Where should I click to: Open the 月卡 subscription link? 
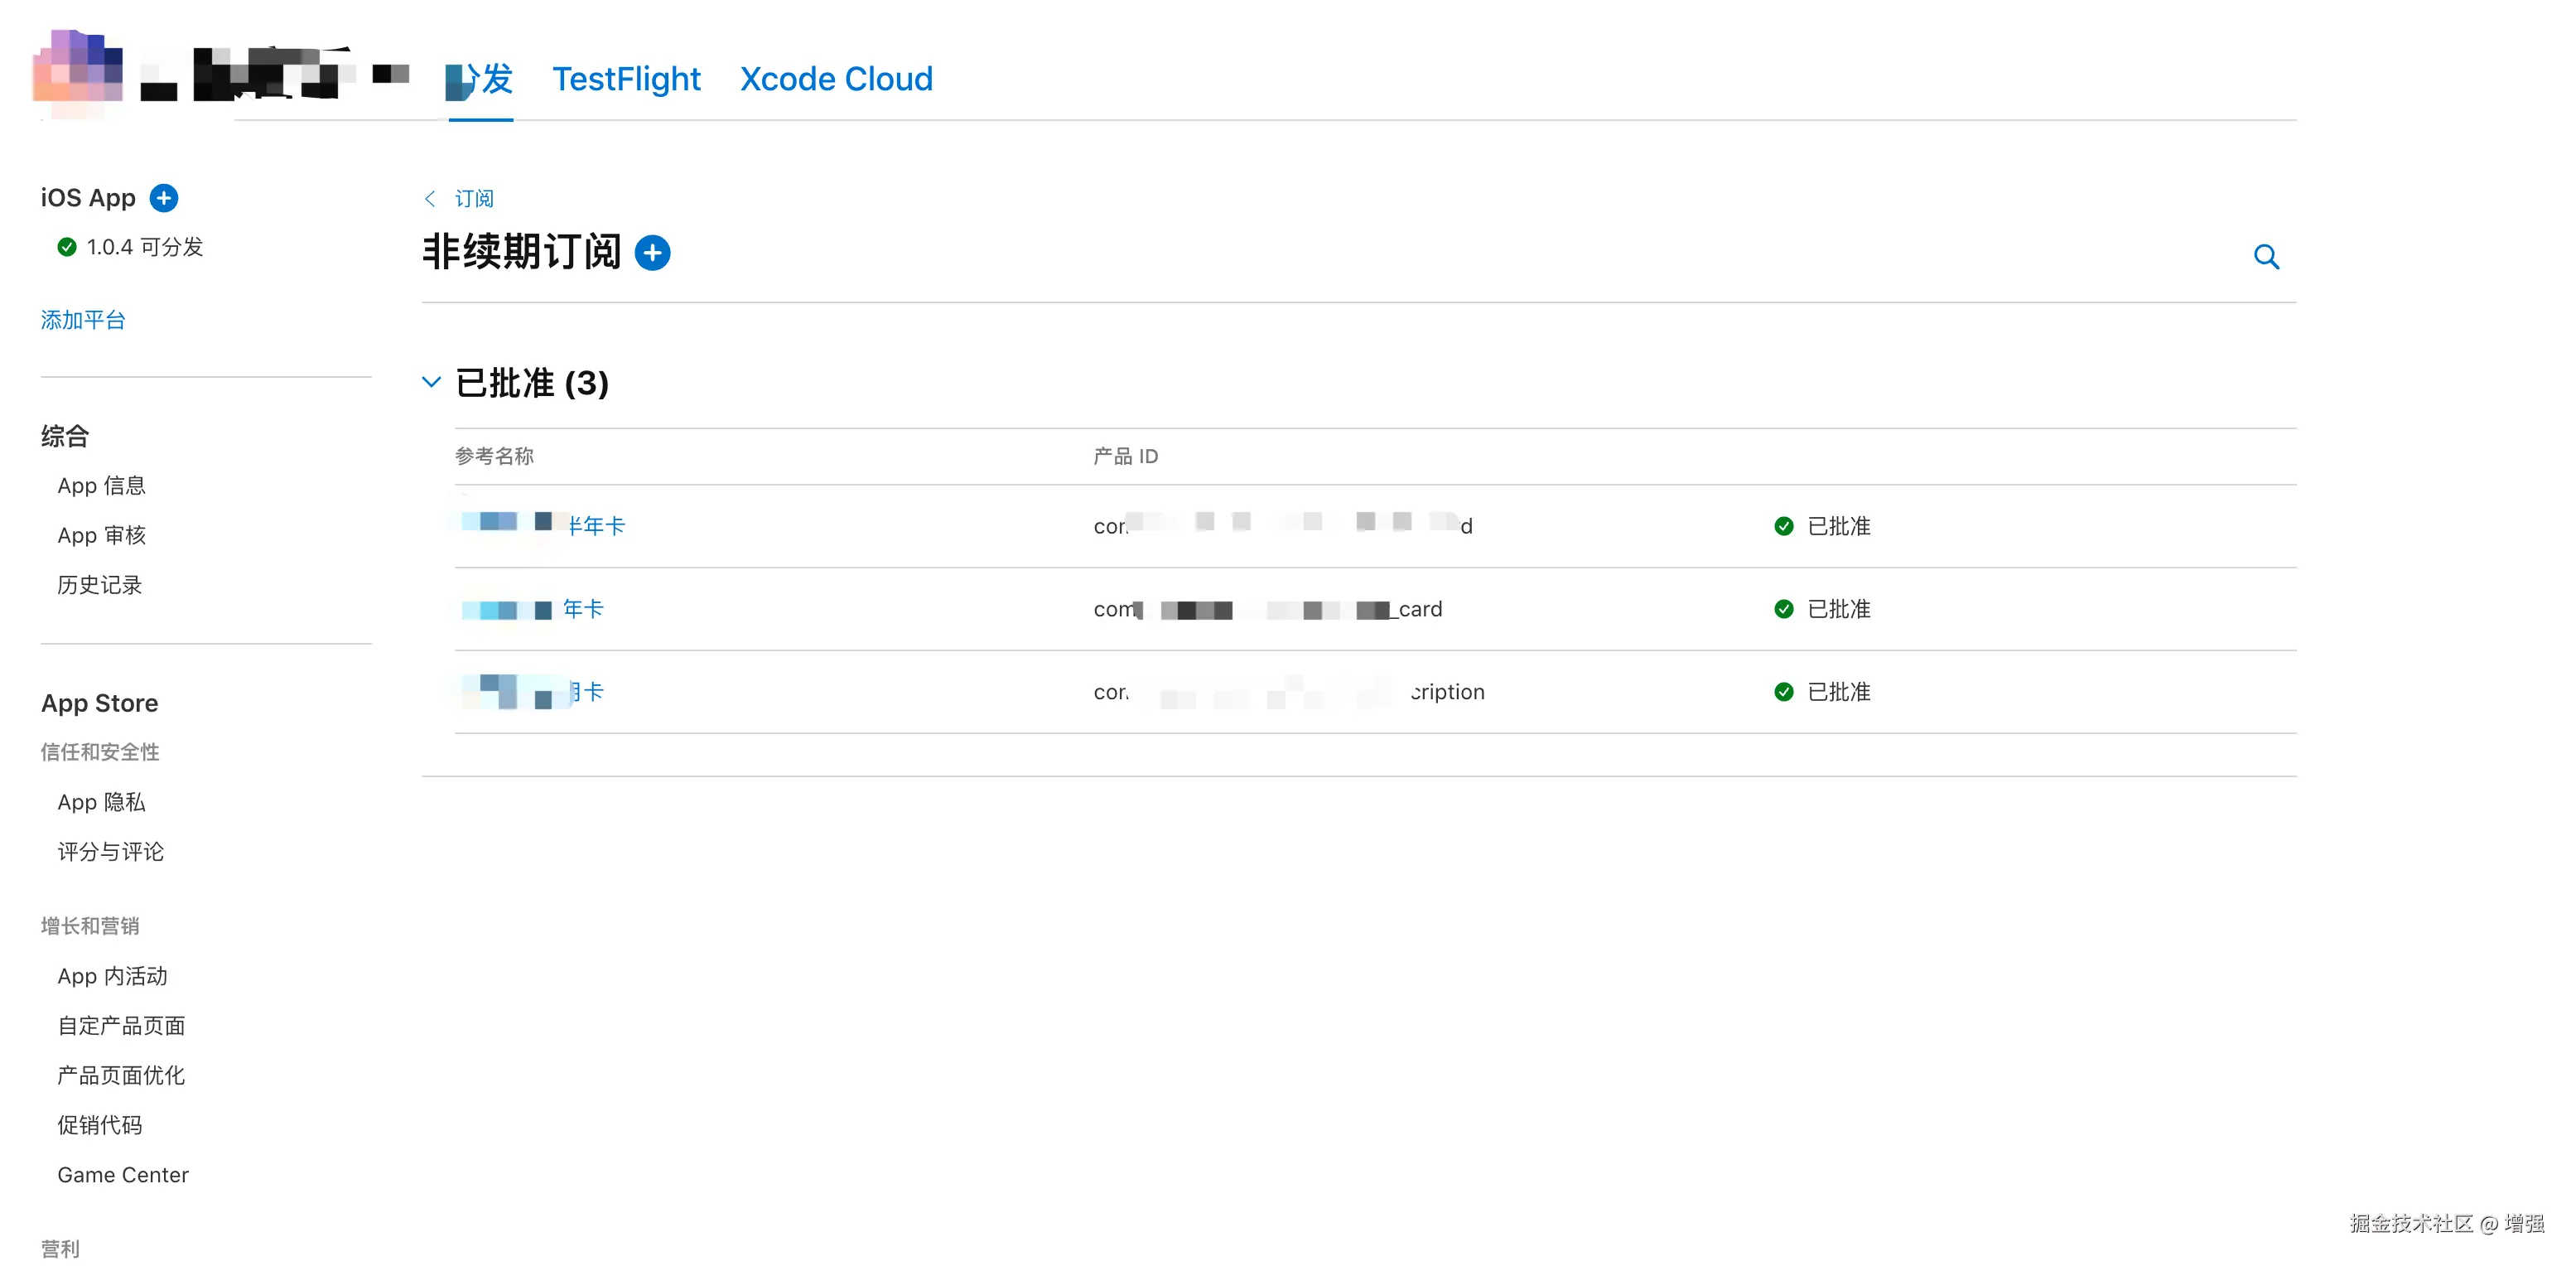point(588,692)
